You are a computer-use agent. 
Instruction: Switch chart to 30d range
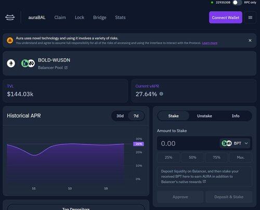click(x=120, y=116)
